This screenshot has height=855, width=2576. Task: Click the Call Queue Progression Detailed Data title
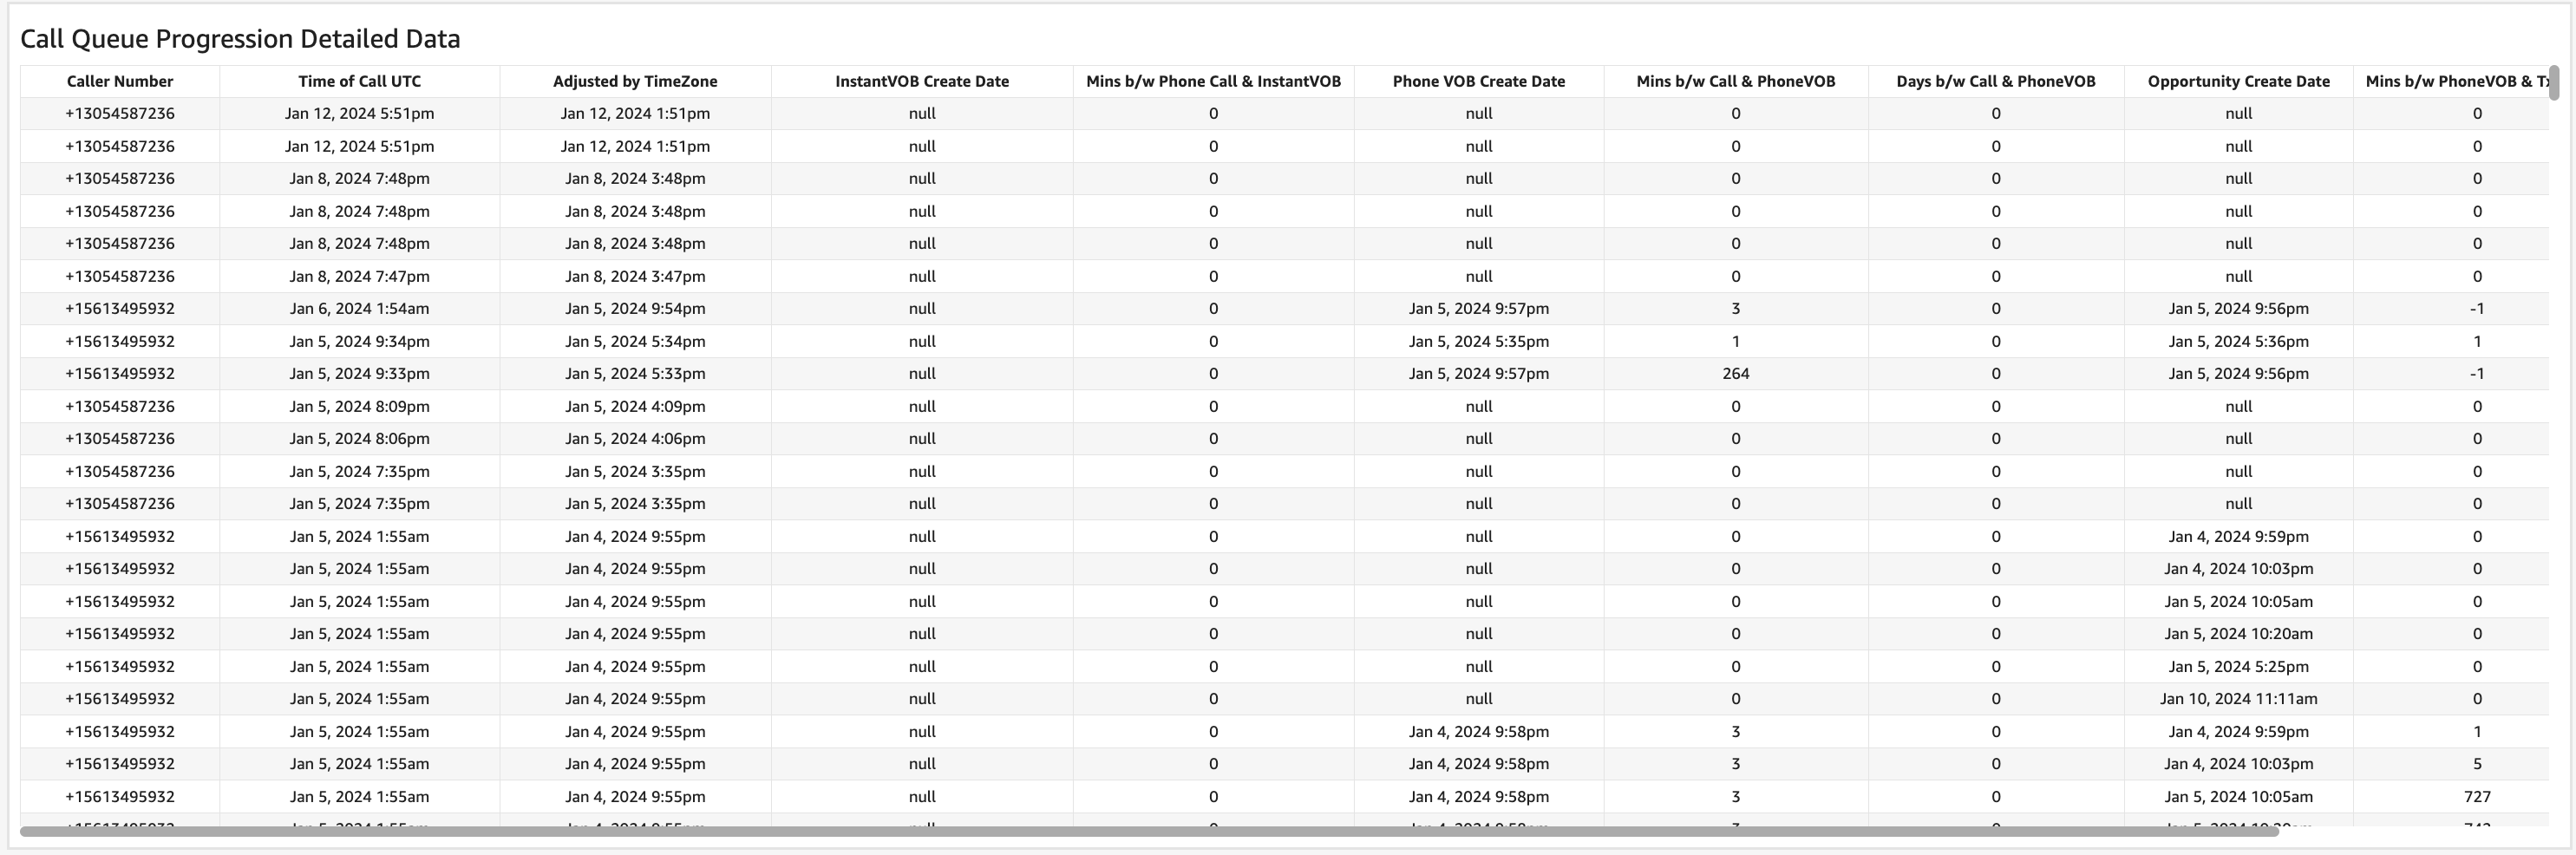[x=240, y=39]
